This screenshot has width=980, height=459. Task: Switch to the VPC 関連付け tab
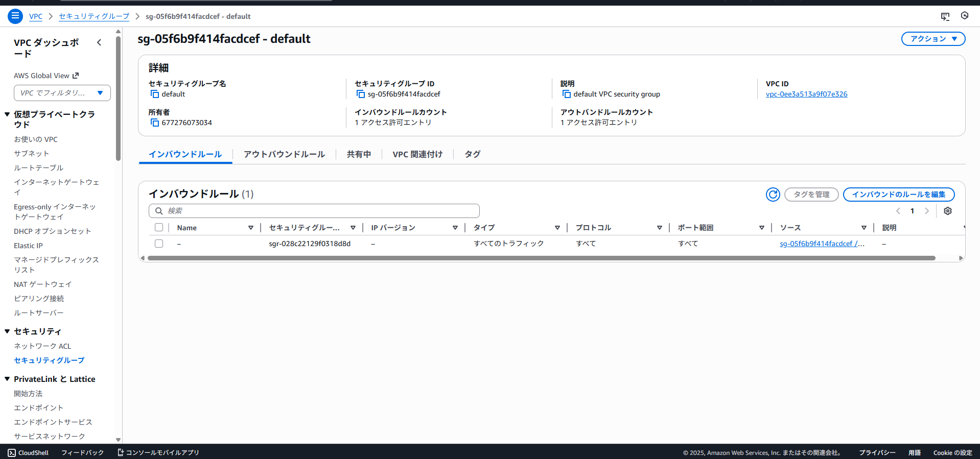coord(417,154)
